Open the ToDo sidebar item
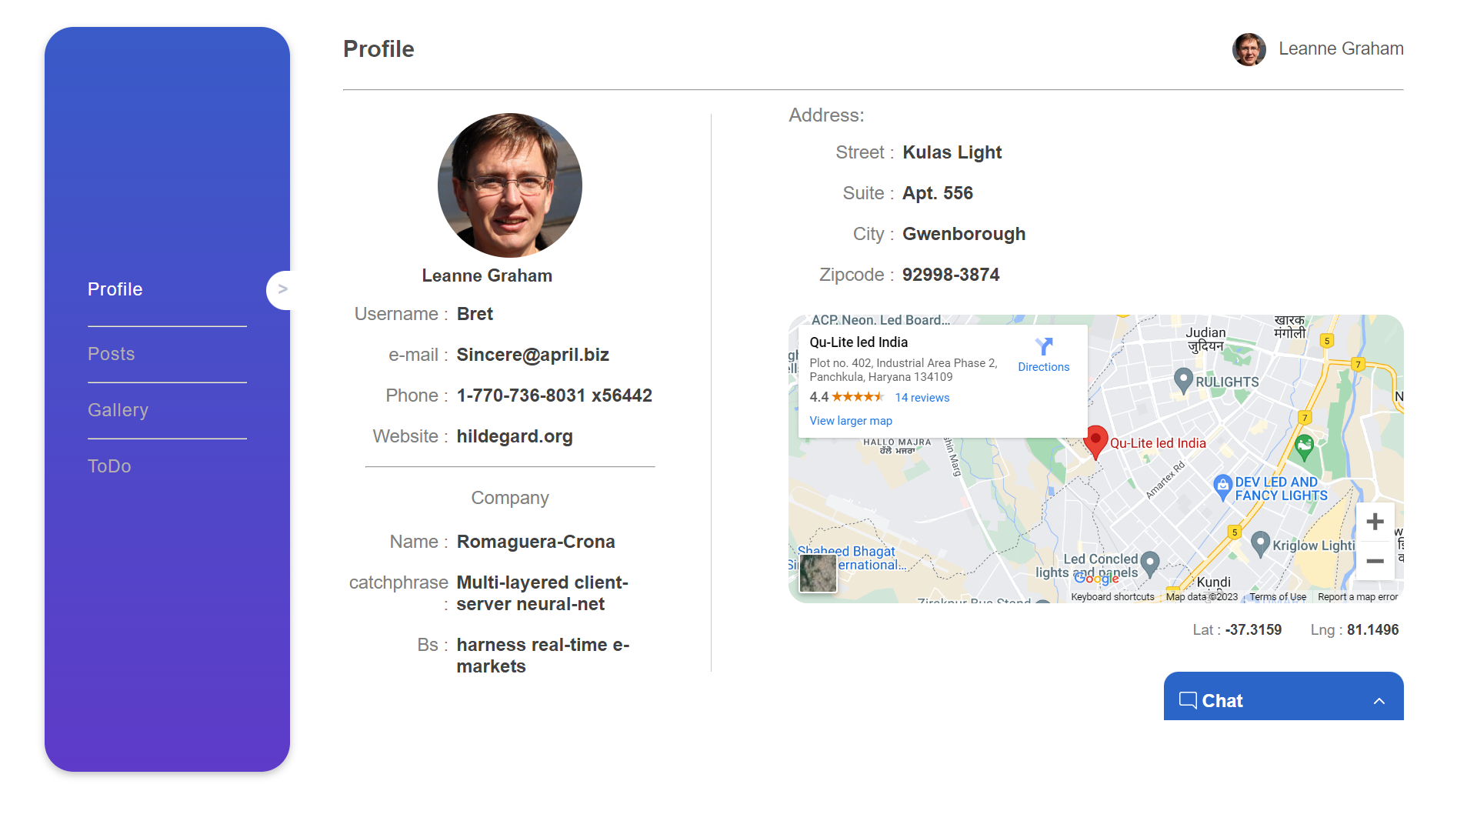 (109, 466)
